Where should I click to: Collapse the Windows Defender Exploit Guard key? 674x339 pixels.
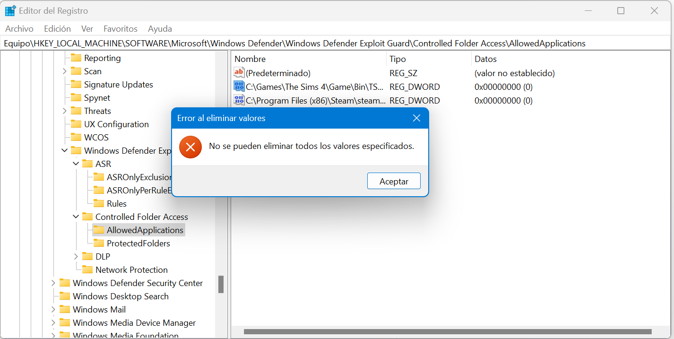pos(65,151)
